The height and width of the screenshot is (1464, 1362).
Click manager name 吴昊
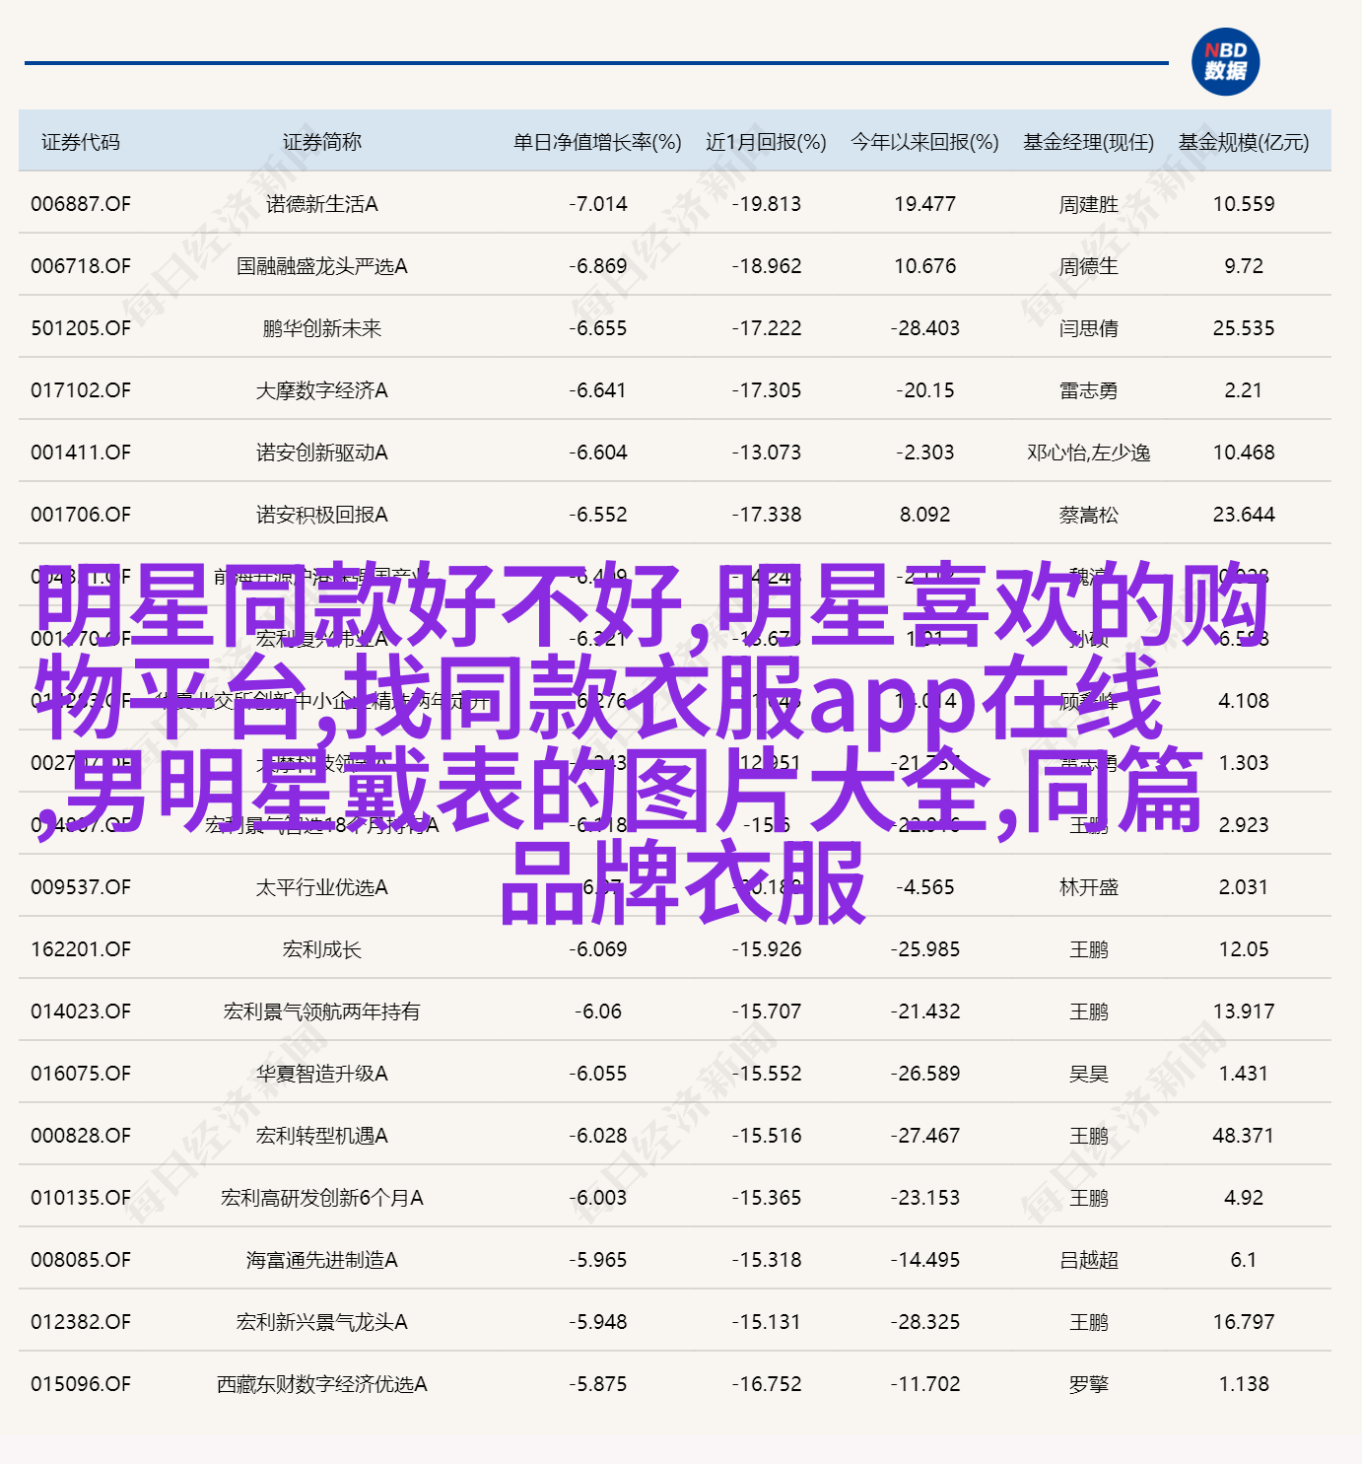(1089, 1074)
